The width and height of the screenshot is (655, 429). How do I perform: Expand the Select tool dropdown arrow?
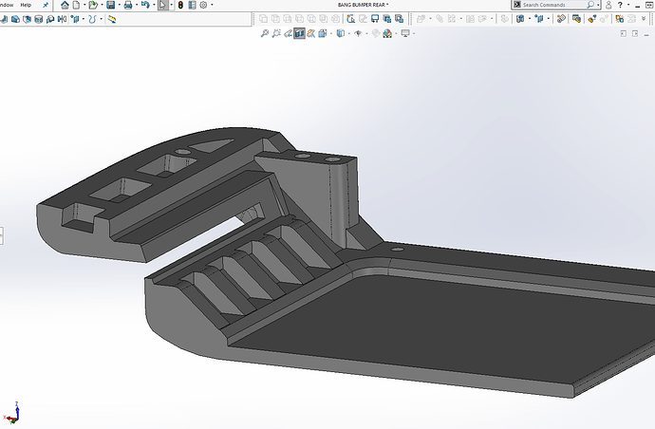click(x=171, y=5)
